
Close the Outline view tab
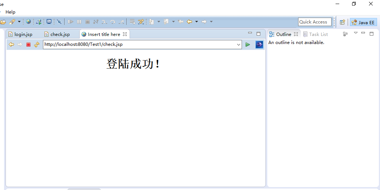click(296, 34)
